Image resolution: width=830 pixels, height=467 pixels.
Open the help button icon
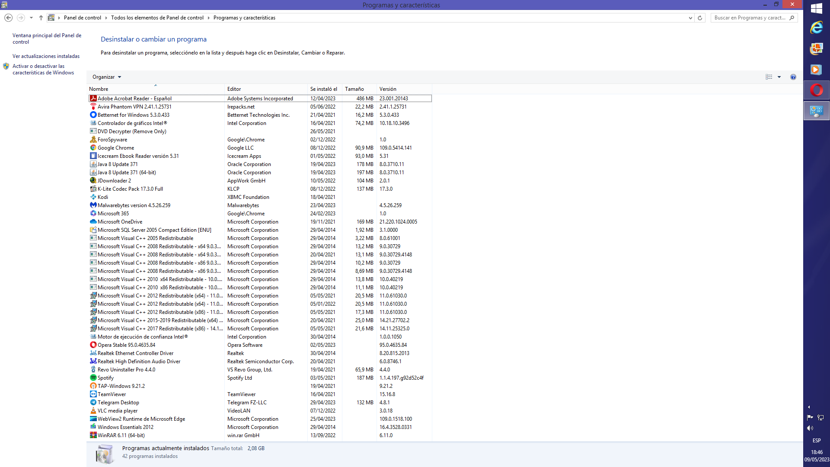793,77
